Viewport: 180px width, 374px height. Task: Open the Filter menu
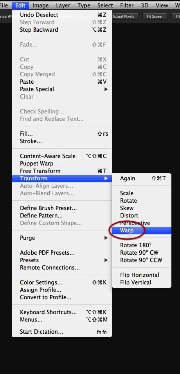click(x=127, y=5)
